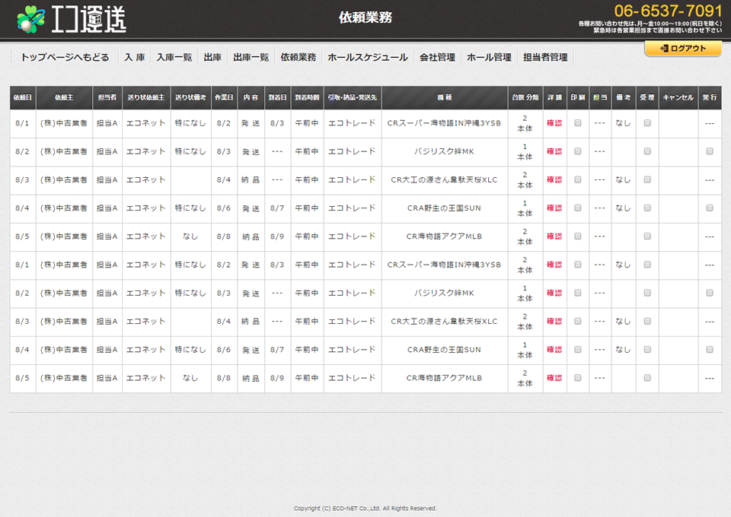The width and height of the screenshot is (731, 517).
Task: Tick the 発行 checkbox in the second 8/2 row
Action: [x=710, y=293]
